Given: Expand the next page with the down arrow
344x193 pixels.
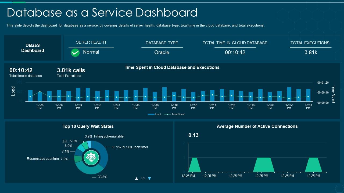Looking at the screenshot, I should coord(149,178).
